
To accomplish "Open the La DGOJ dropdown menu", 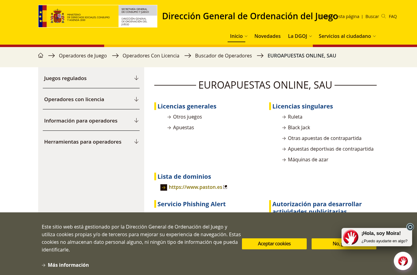I will [300, 36].
